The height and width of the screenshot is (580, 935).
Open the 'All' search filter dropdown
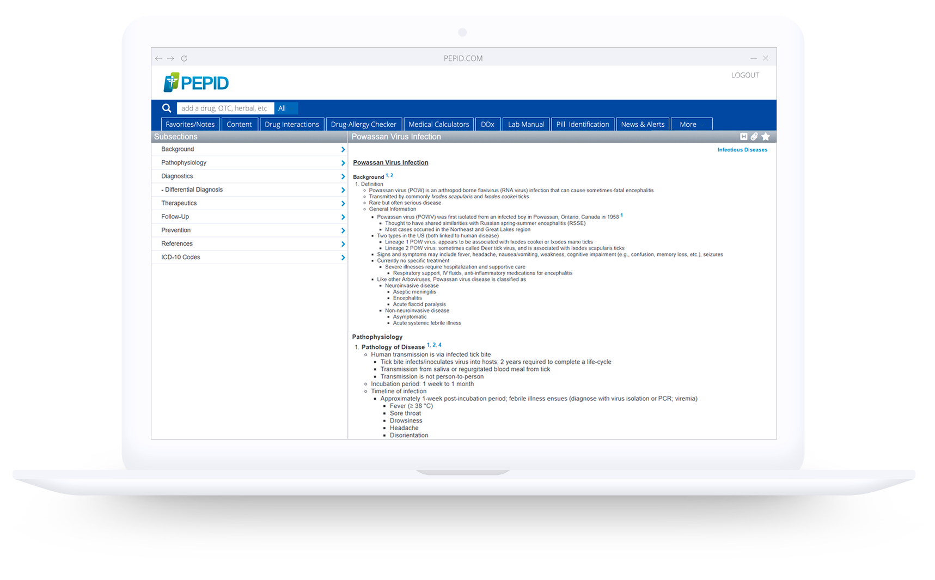[285, 108]
